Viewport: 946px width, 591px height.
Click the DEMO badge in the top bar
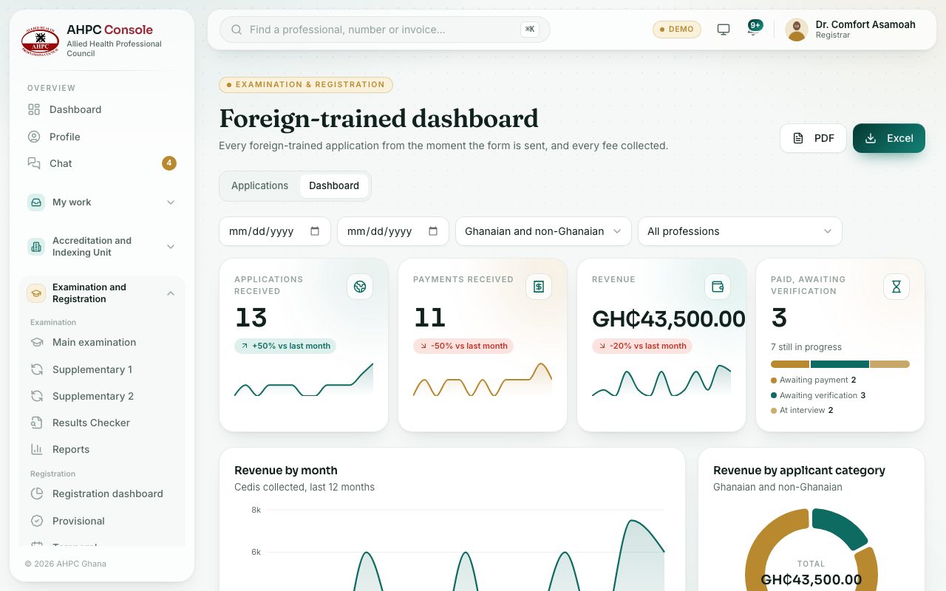point(676,30)
